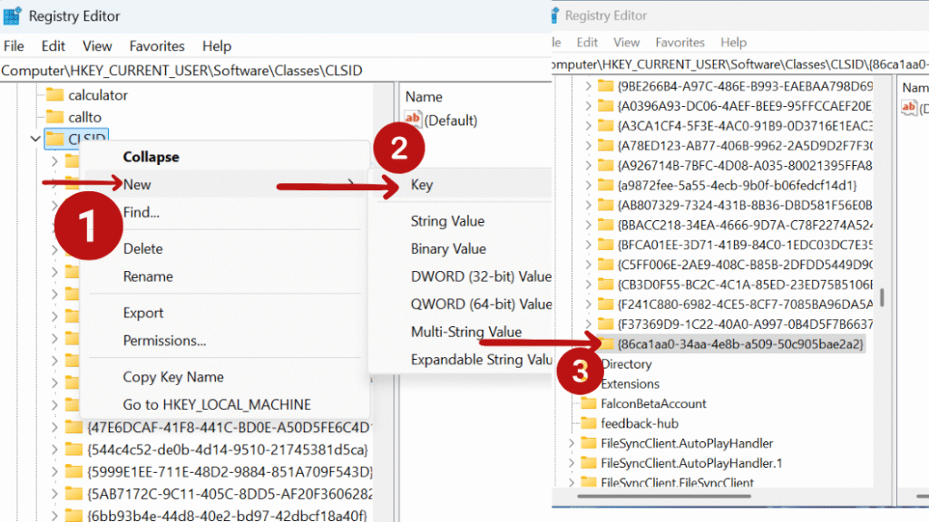Select the callto folder icon

(x=54, y=117)
